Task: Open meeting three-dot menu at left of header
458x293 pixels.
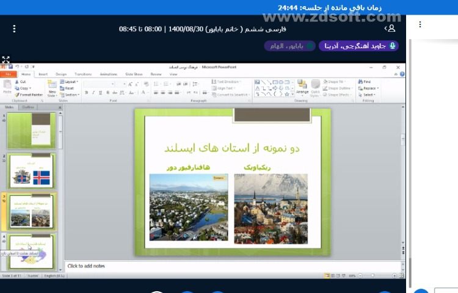Action: [x=14, y=29]
